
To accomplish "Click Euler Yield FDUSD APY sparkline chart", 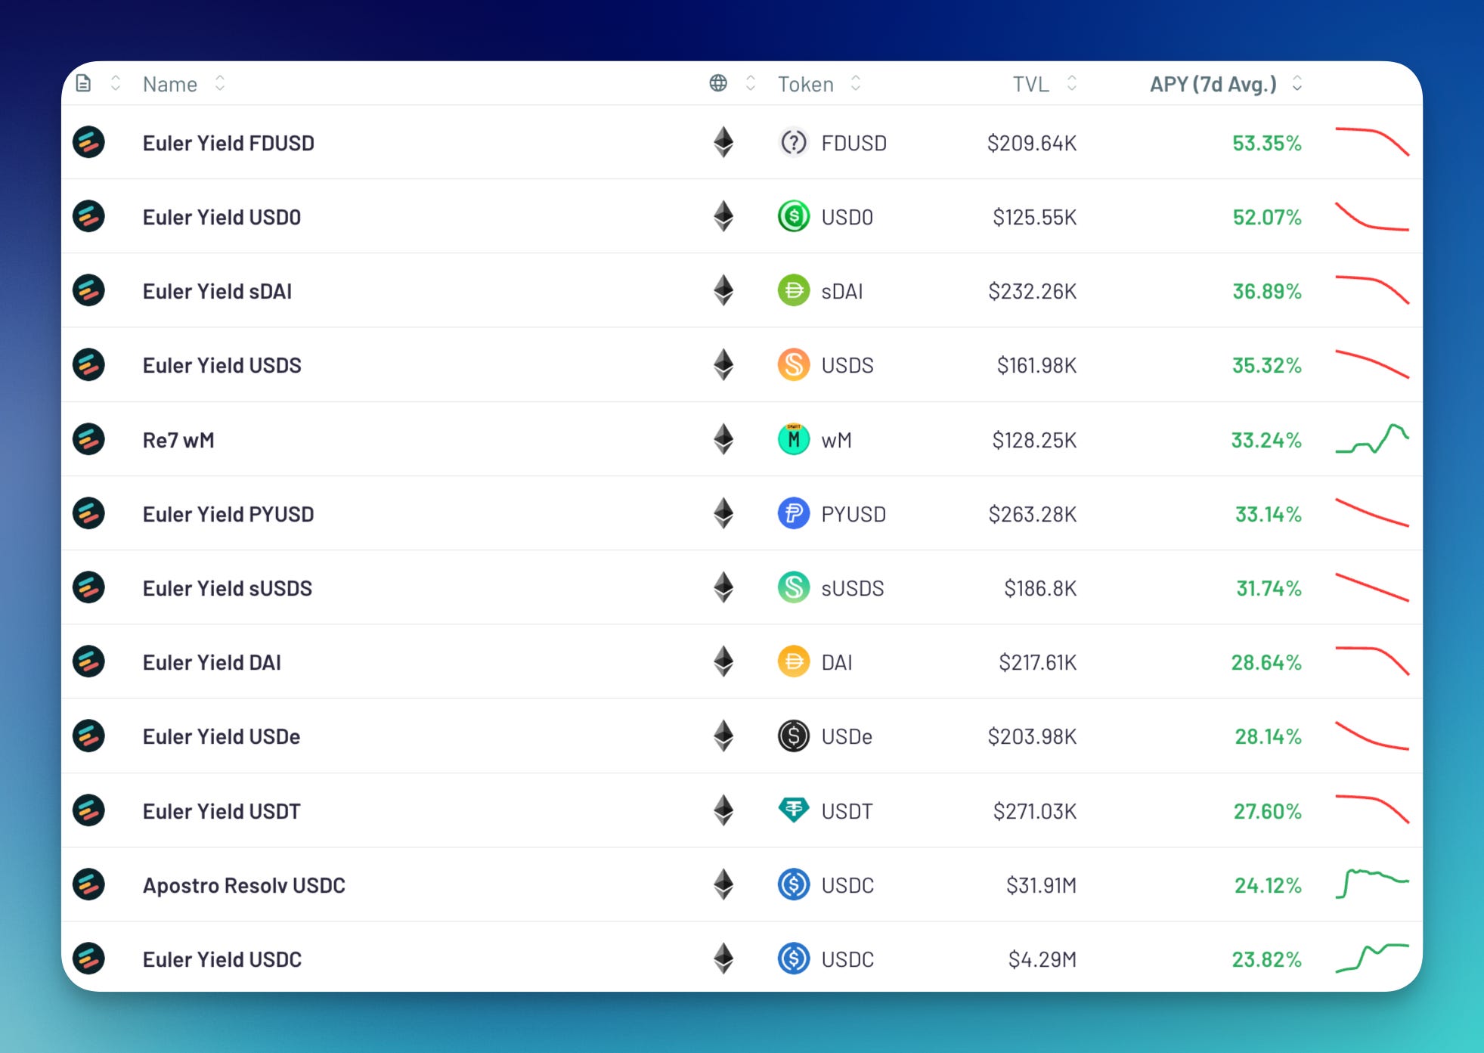I will (1371, 142).
